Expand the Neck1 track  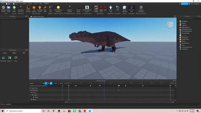[x=32, y=100]
